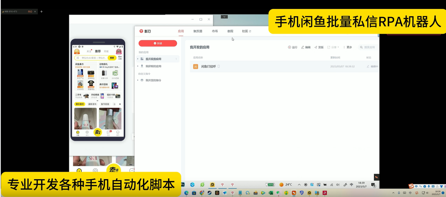
Task: Click the dropdown chevron above the window
Action: tap(224, 17)
